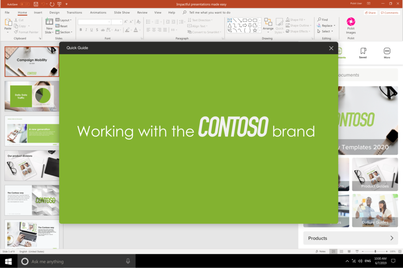
Task: Open Saved in Pickit panel
Action: click(x=363, y=53)
